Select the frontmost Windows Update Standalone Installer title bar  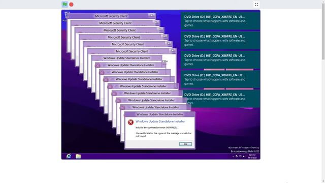pyautogui.click(x=159, y=114)
